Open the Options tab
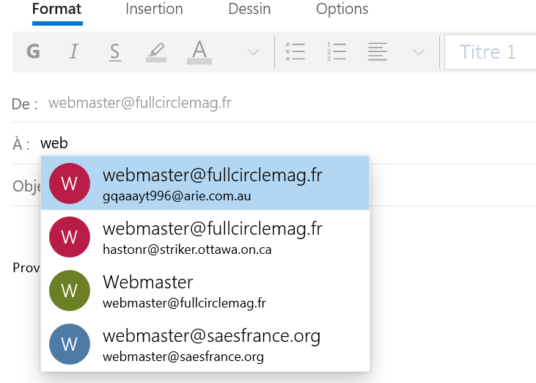Viewport: 536px width, 383px height. click(342, 10)
